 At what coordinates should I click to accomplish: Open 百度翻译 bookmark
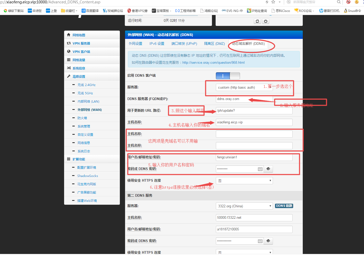[x=90, y=11]
